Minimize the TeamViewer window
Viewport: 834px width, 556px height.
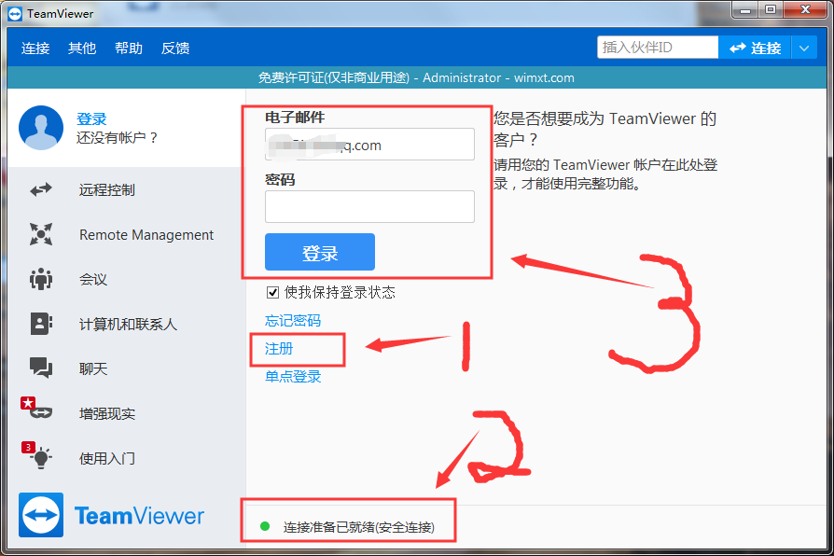click(x=745, y=9)
